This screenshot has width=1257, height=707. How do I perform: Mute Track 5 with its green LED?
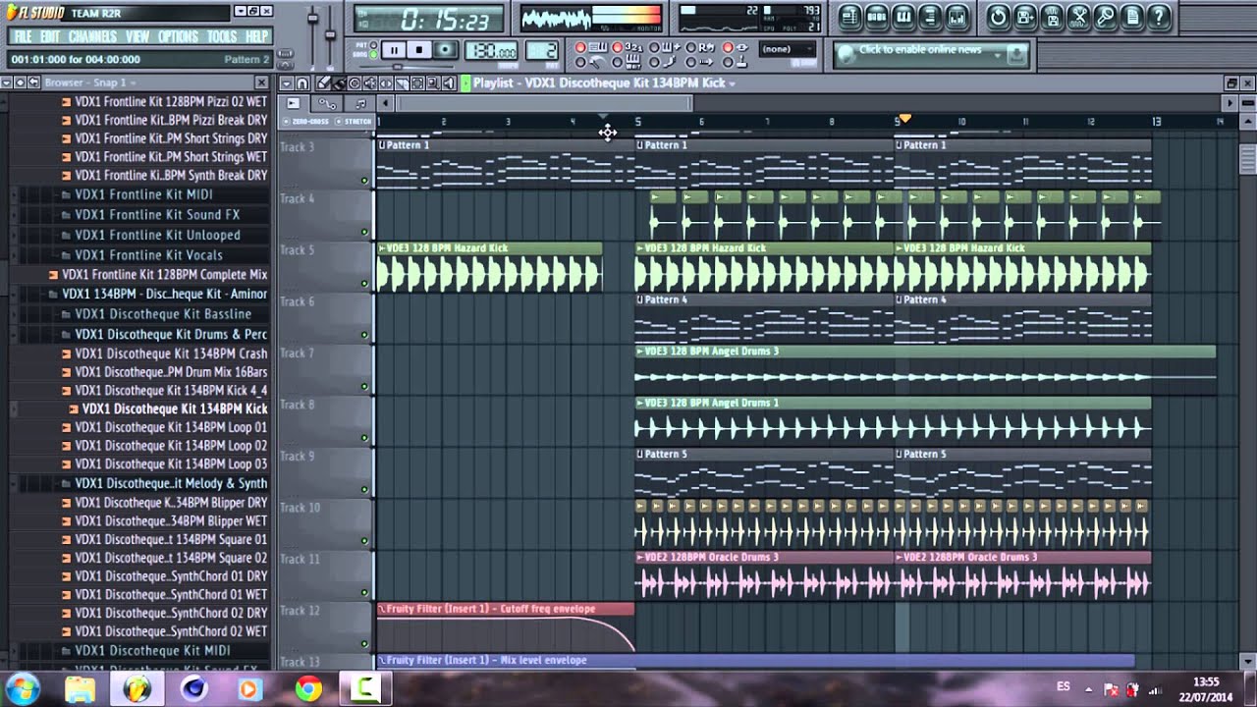click(364, 284)
